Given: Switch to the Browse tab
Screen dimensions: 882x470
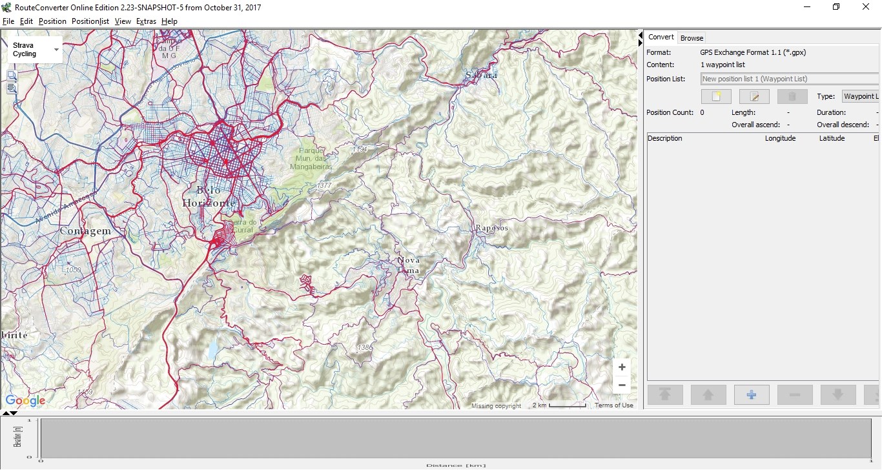Looking at the screenshot, I should click(692, 38).
